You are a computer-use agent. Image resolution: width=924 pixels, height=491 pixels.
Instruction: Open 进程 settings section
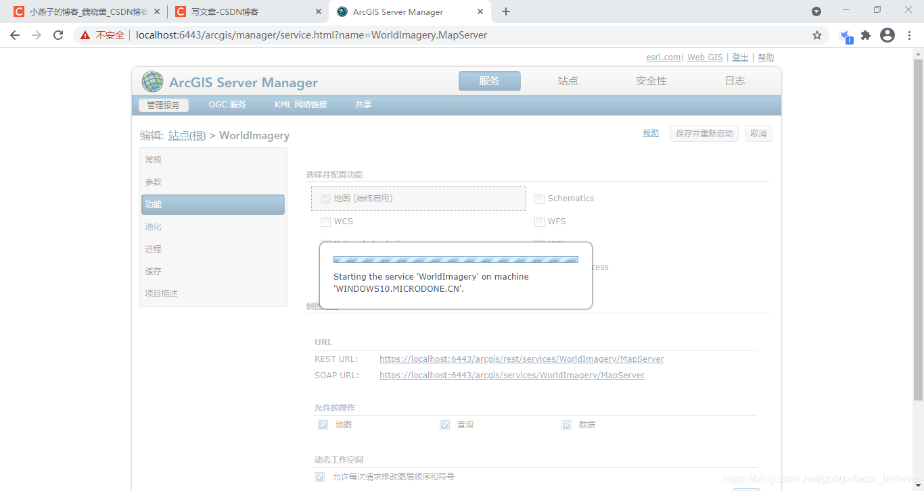click(x=212, y=249)
